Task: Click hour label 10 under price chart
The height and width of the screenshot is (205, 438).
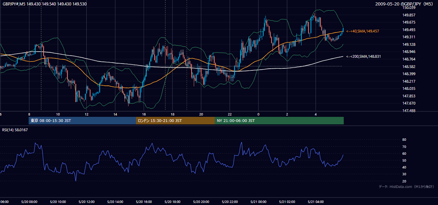Action: click(x=58, y=114)
